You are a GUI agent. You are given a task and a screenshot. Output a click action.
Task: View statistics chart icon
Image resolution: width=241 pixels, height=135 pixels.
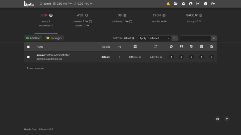[x=198, y=4]
